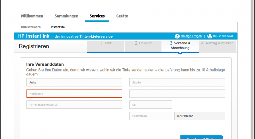Select the Services tab
The image size is (255, 139).
pos(97,16)
